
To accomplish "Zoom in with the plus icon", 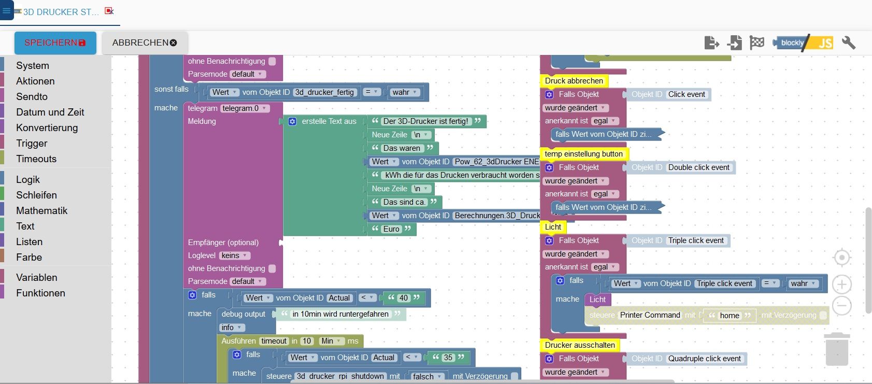I will click(842, 285).
